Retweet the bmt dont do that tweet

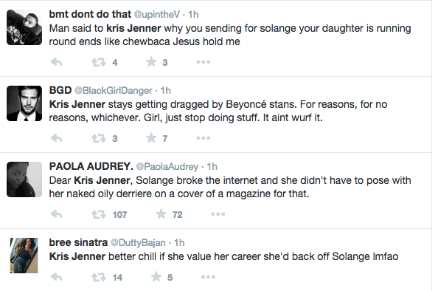click(99, 62)
